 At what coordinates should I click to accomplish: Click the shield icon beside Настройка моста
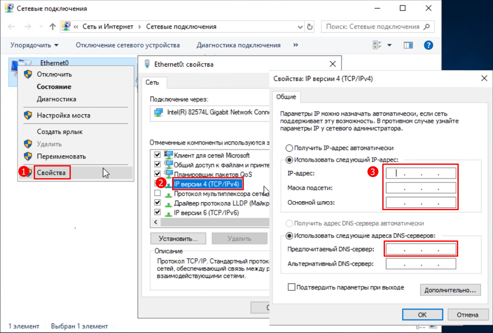pos(28,115)
